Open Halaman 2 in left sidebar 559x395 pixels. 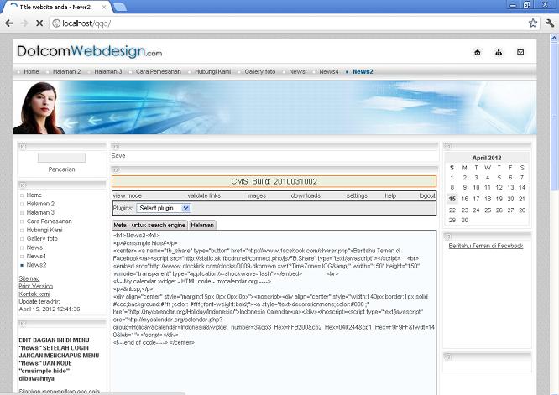pos(40,204)
